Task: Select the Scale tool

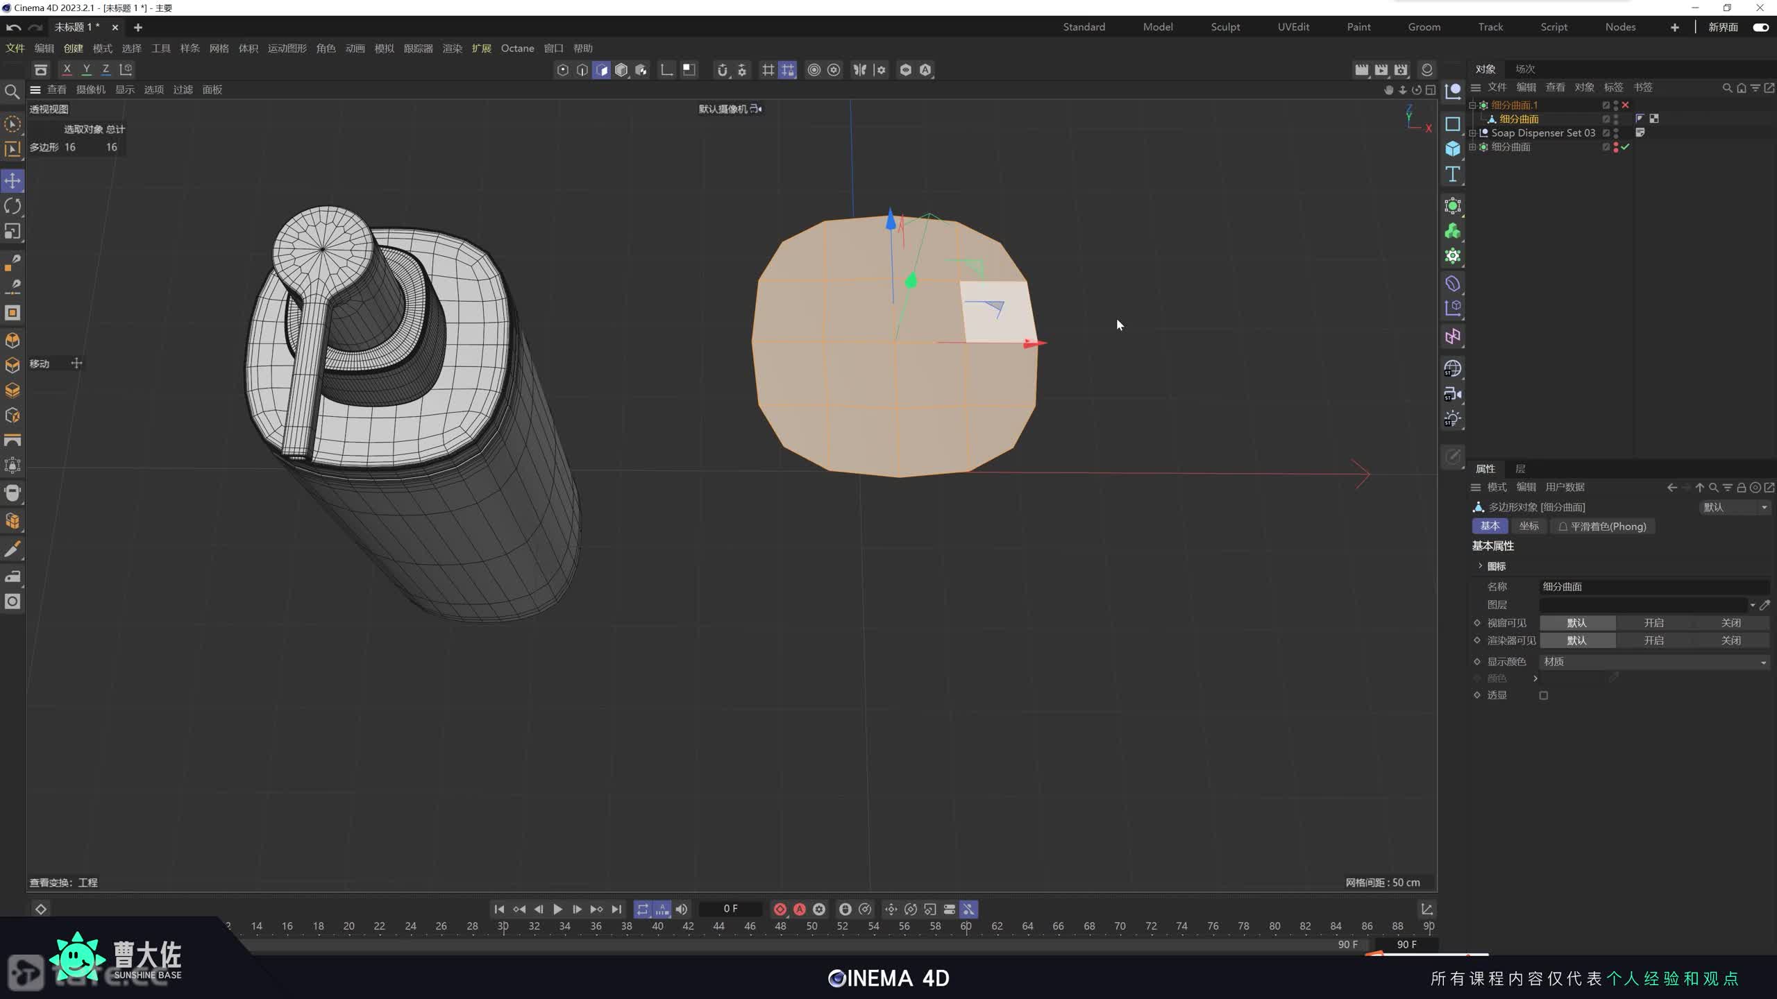Action: pos(12,231)
